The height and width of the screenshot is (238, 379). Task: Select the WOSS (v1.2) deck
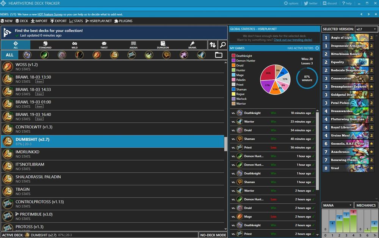[113, 67]
